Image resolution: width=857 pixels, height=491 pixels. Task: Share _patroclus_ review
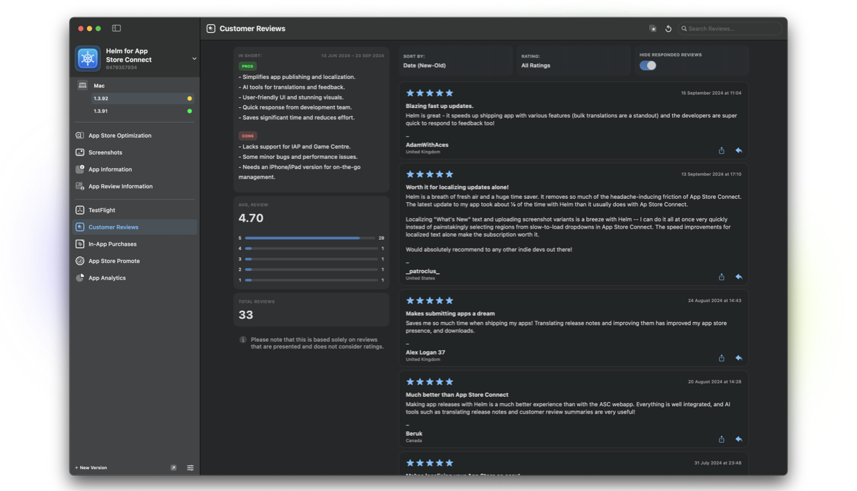722,276
